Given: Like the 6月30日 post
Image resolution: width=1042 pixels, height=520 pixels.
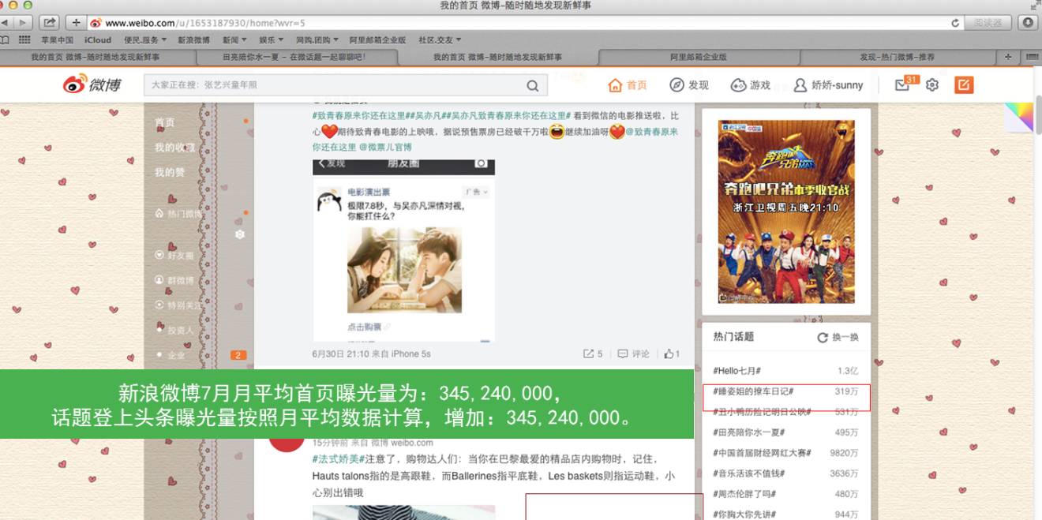Looking at the screenshot, I should click(x=672, y=354).
